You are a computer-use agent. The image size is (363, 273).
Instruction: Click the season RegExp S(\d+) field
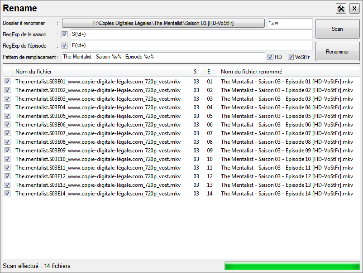[190, 34]
